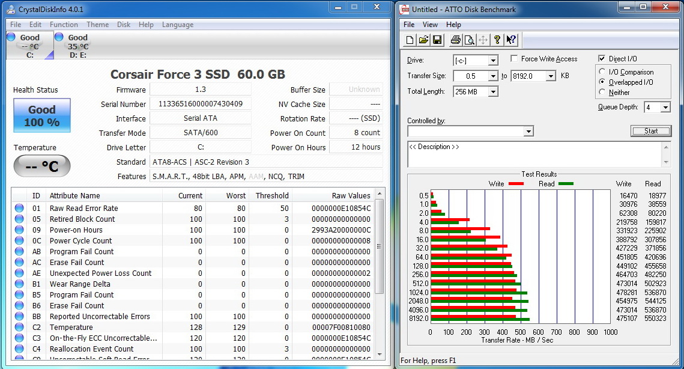Viewport: 684px width, 369px height.
Task: Click the ATTO Disk Benchmark title bar icon
Action: click(x=405, y=9)
